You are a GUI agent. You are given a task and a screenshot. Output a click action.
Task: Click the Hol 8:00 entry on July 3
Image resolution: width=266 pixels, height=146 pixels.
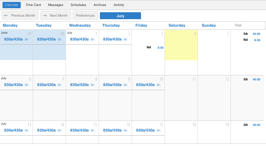click(155, 47)
